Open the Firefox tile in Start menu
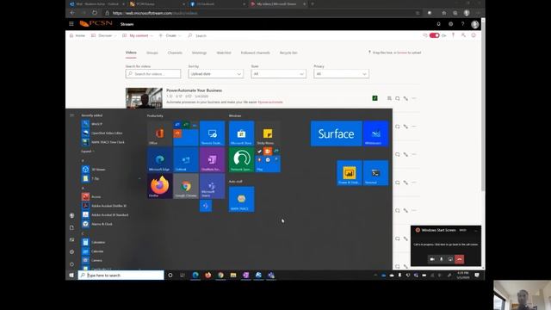Viewport: 551px width, 310px height. (x=160, y=186)
